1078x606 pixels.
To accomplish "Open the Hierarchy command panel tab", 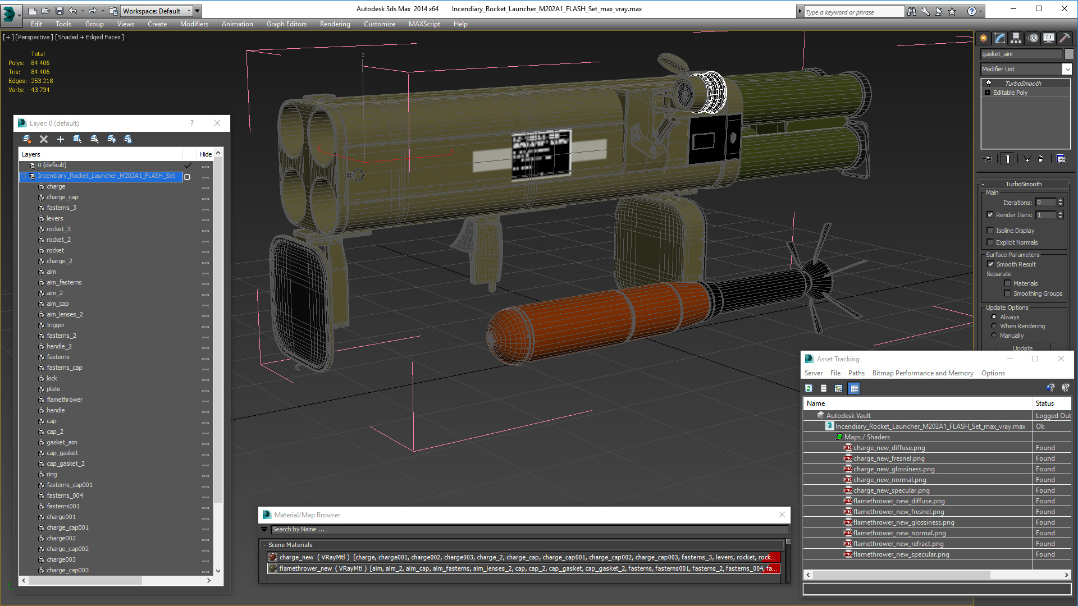I will pyautogui.click(x=1016, y=38).
